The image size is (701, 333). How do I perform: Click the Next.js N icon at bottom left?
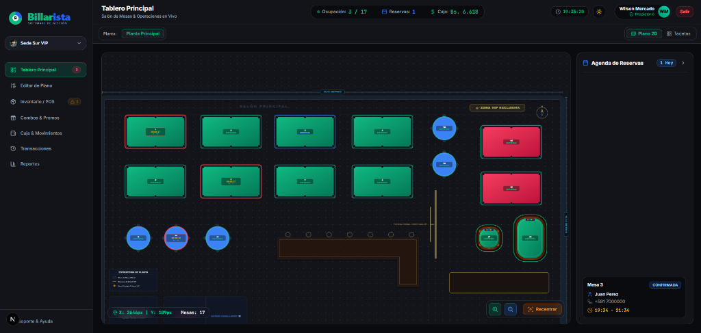[12, 319]
